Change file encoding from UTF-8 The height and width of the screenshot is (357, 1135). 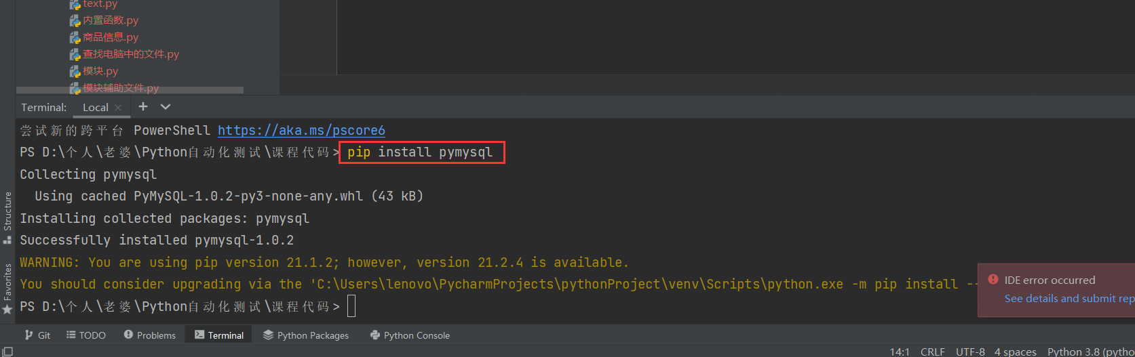970,352
